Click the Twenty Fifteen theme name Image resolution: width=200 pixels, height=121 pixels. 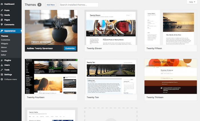pyautogui.click(x=154, y=49)
